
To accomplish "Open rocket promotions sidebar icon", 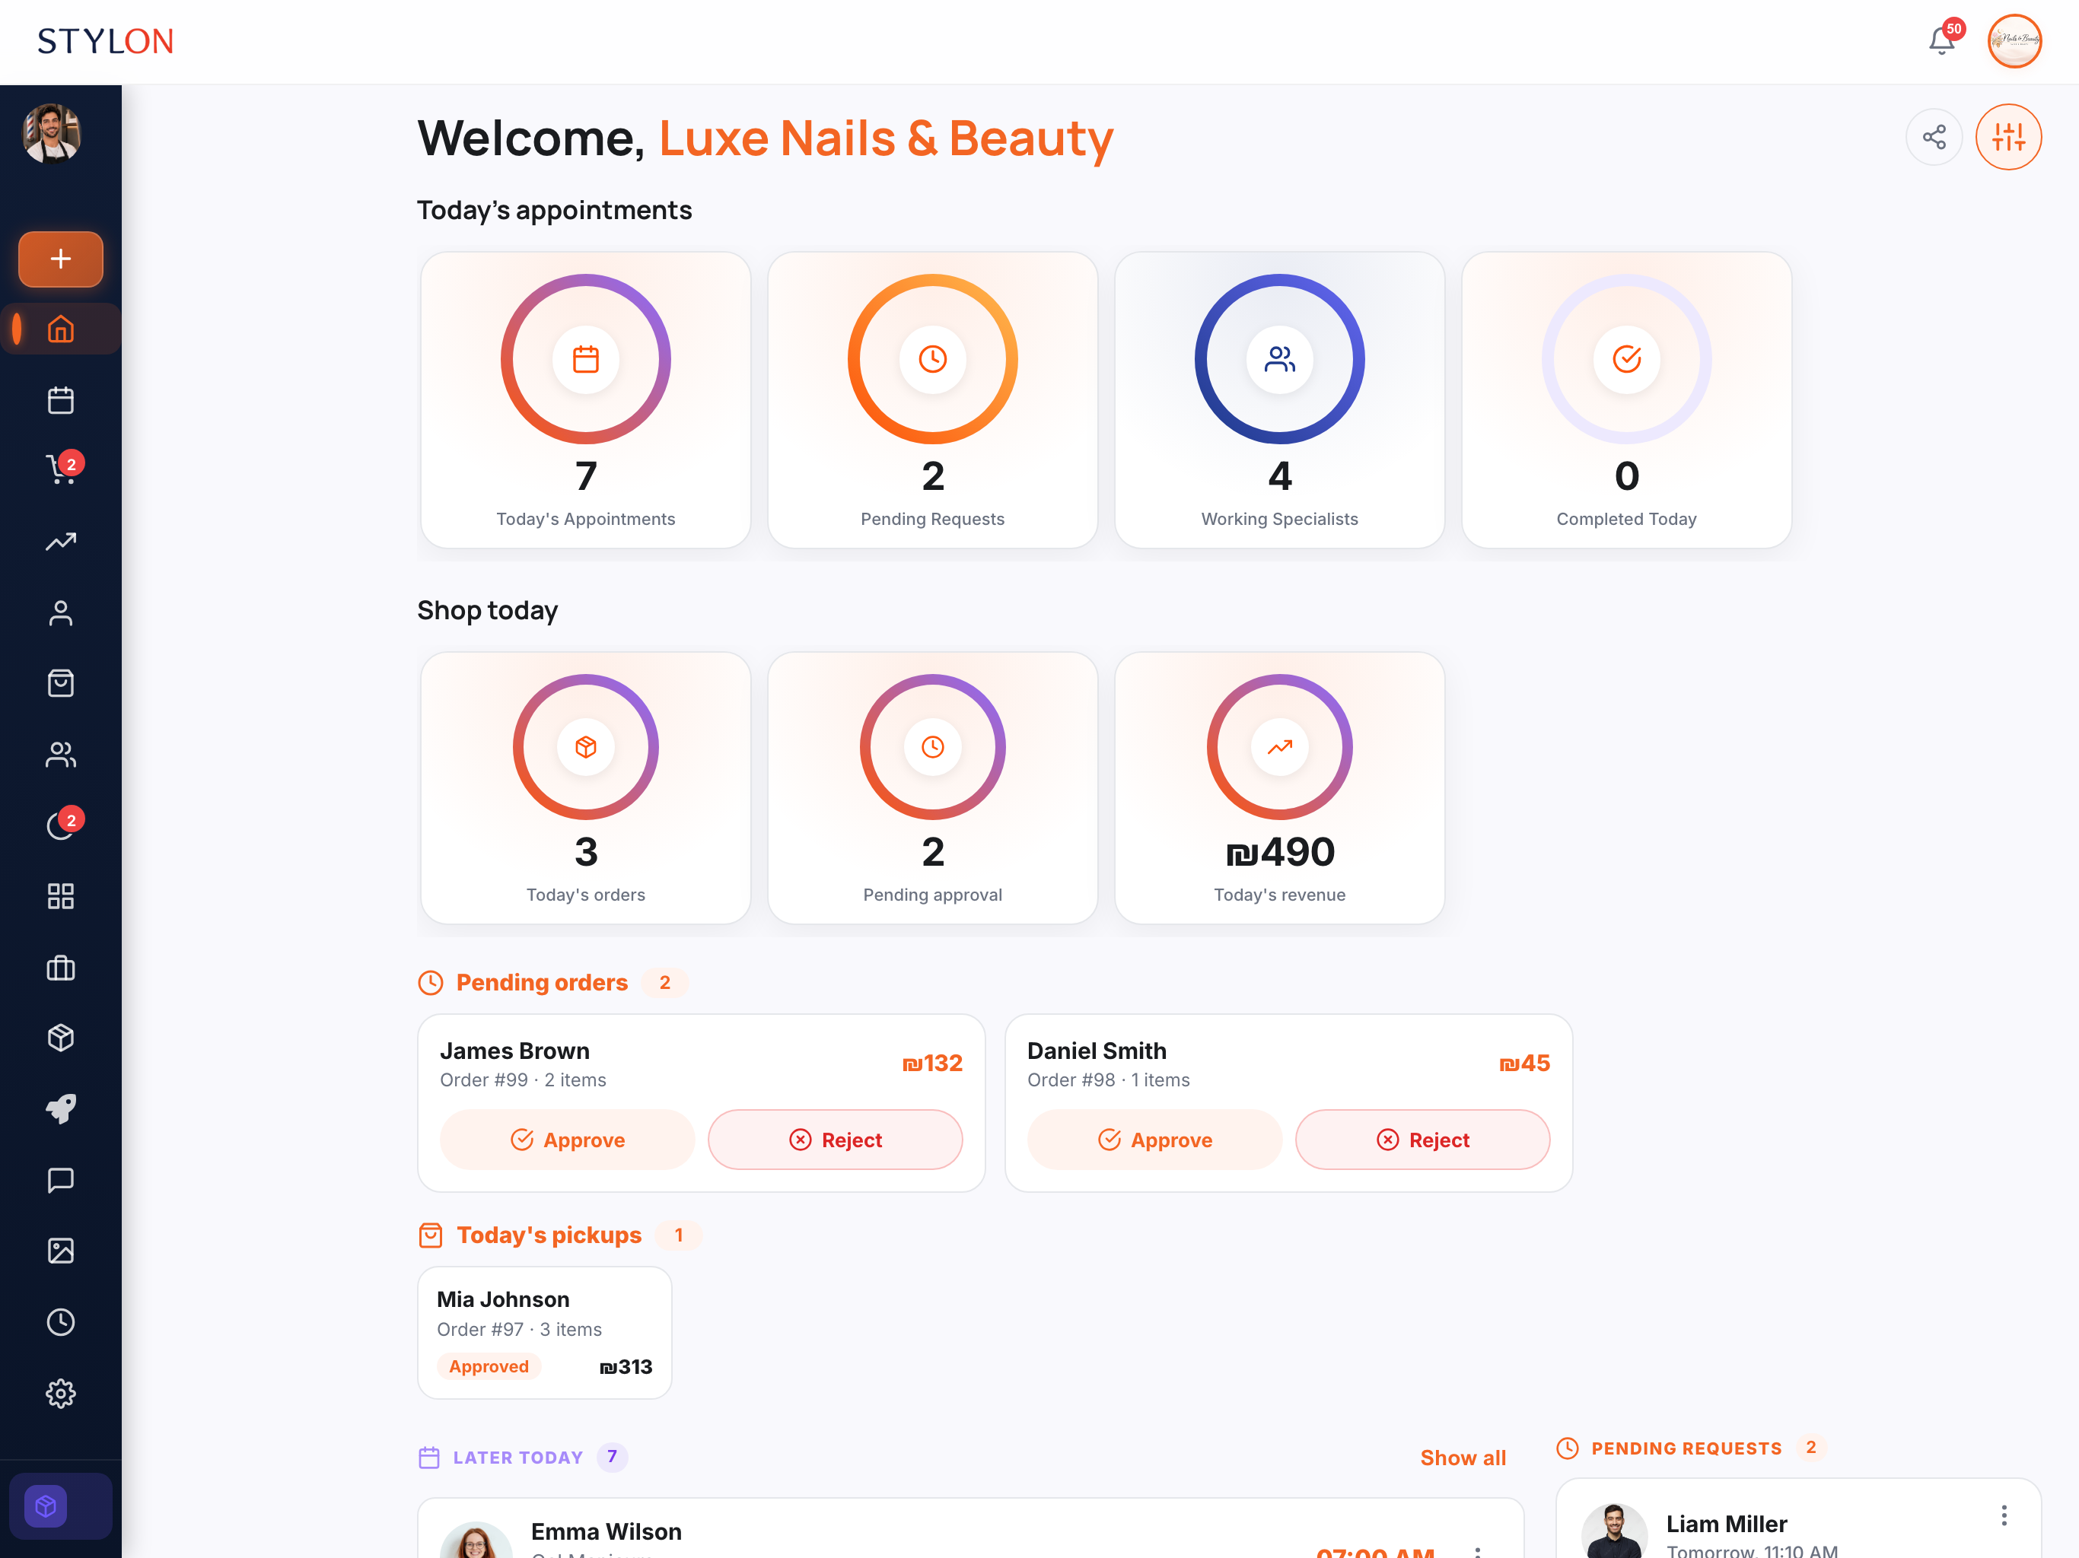I will 61,1109.
